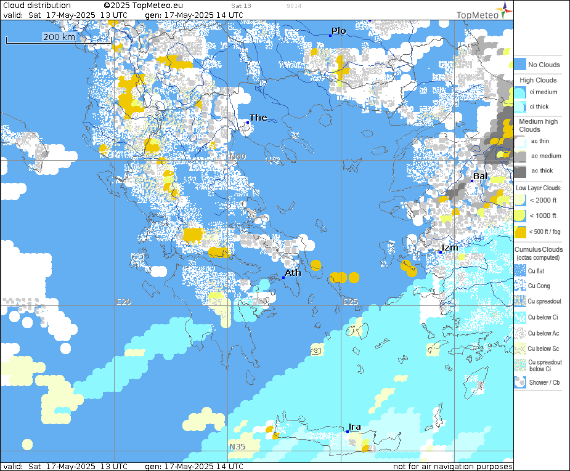Click the Cu Cong legend icon
The height and width of the screenshot is (471, 570).
(x=520, y=286)
